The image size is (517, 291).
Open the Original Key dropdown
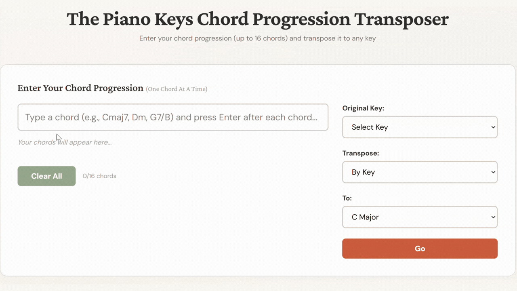[x=419, y=127]
